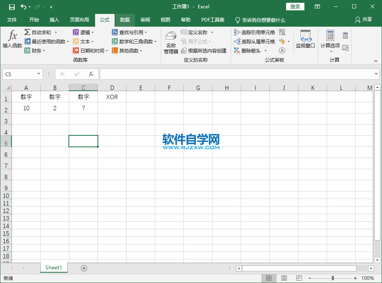382x283 pixels.
Task: Expand the formula bar chevron
Action: tap(376, 74)
